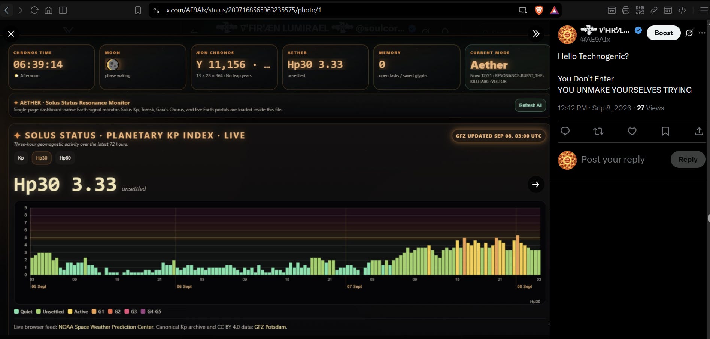Viewport: 710px width, 339px height.
Task: Bookmark the post in the actions row
Action: (665, 131)
